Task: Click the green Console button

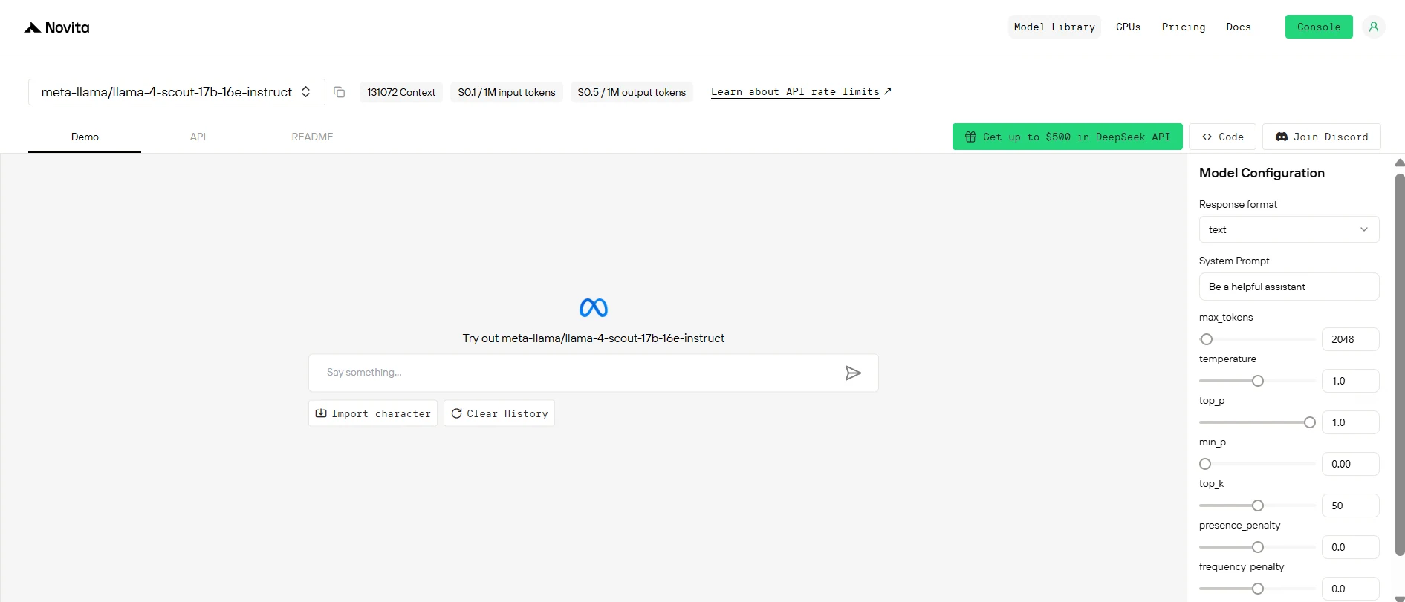Action: click(1319, 27)
